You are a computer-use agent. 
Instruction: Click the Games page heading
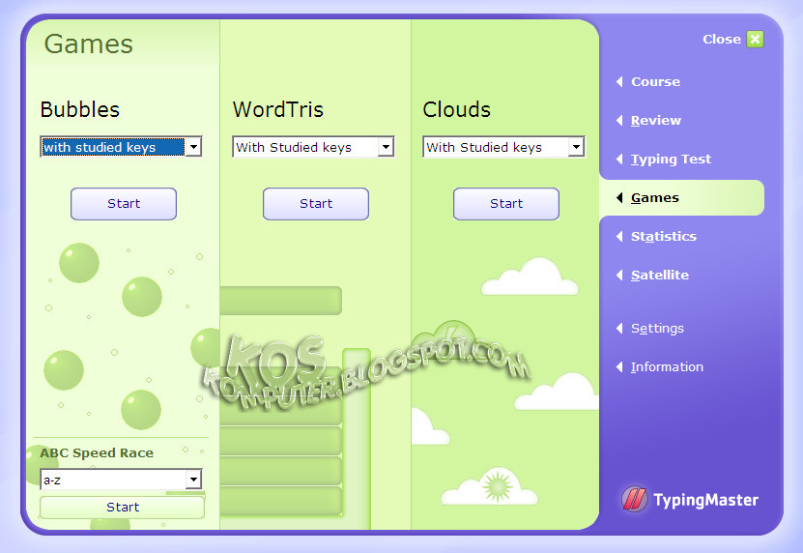pos(89,44)
